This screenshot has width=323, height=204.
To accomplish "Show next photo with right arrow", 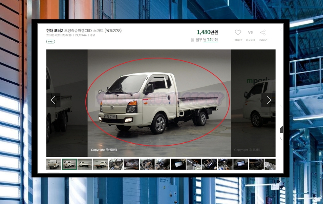I will tap(269, 100).
